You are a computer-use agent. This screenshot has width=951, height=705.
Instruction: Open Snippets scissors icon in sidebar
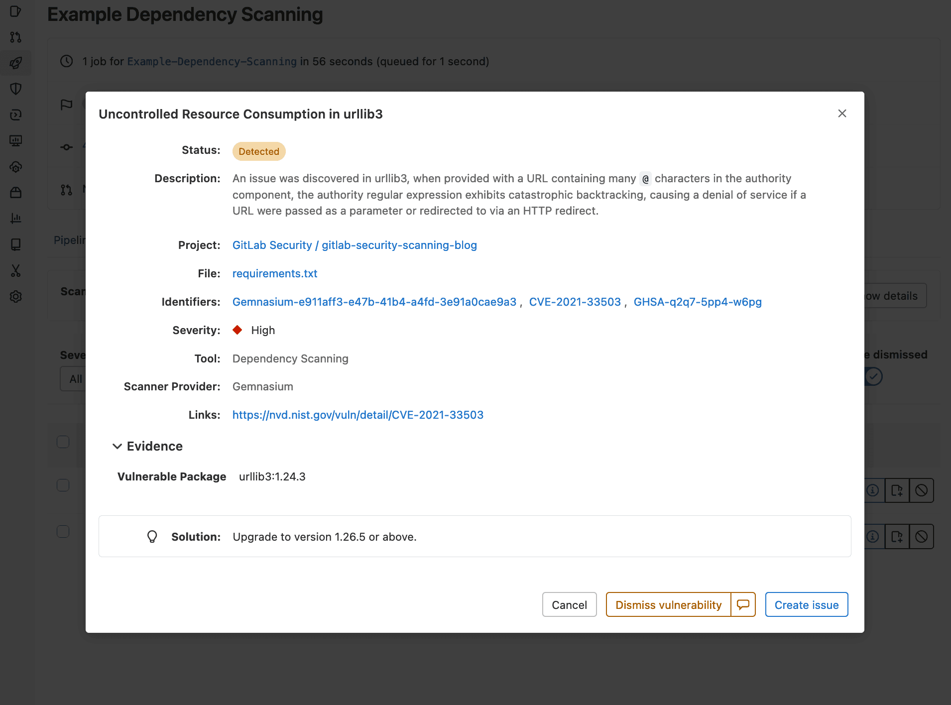[16, 271]
